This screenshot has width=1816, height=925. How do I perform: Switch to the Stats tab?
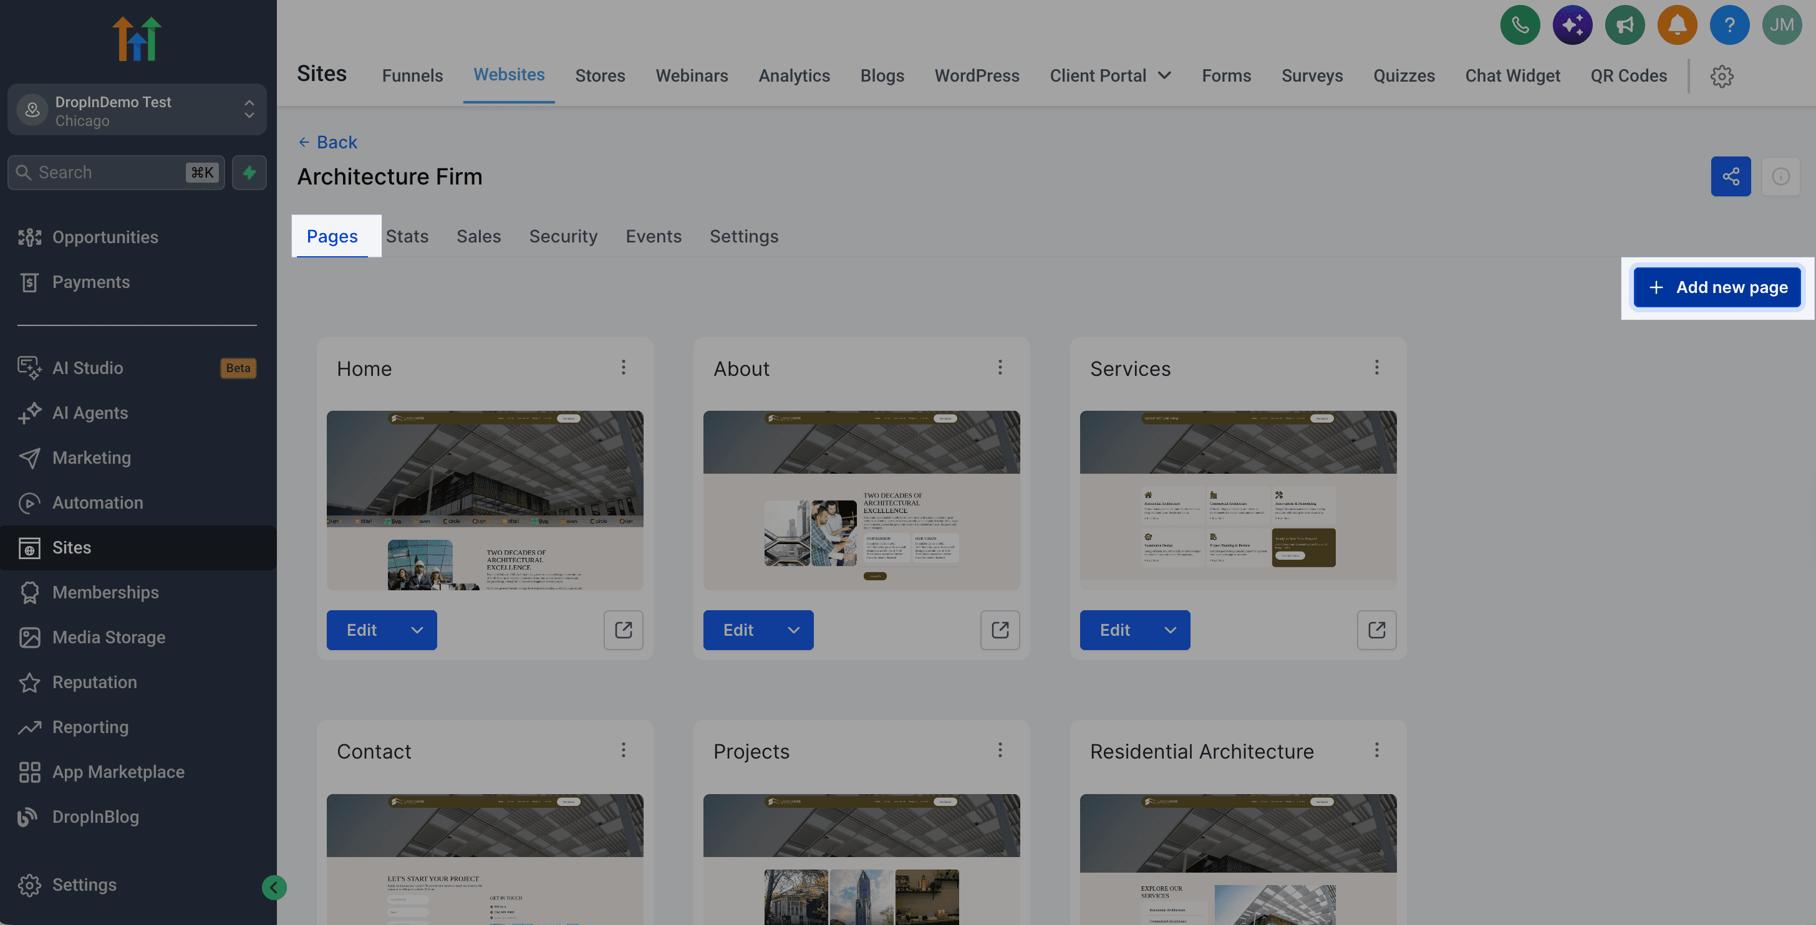tap(407, 237)
